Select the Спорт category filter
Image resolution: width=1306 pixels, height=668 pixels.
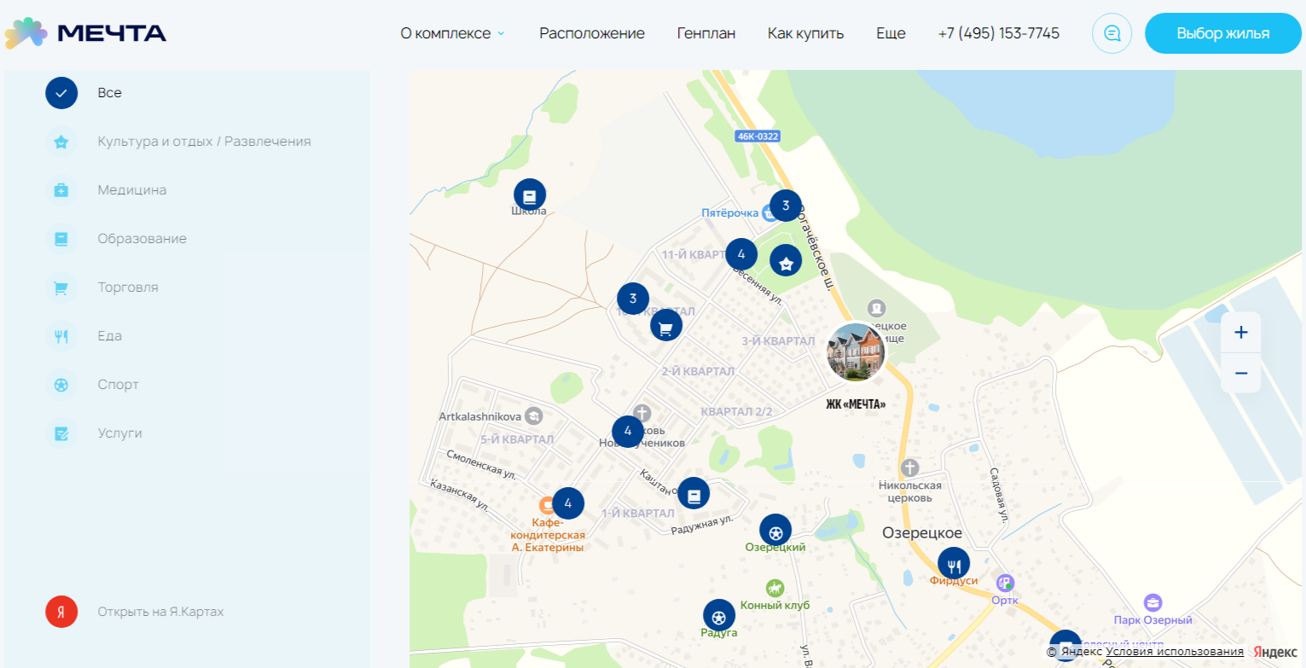(61, 385)
